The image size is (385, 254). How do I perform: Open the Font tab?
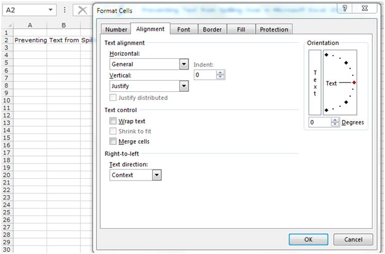point(183,29)
